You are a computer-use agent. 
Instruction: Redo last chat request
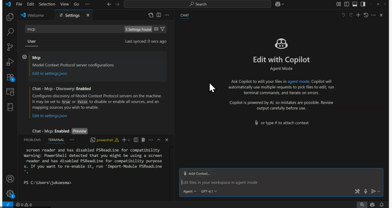click(351, 15)
